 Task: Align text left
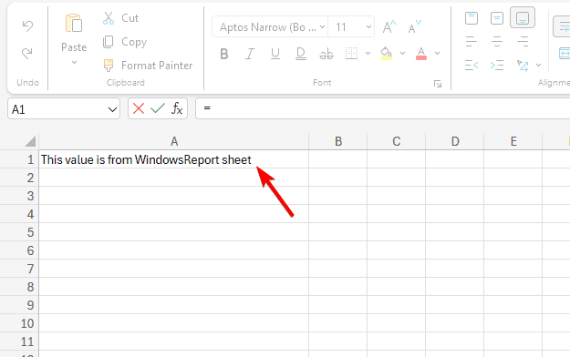[472, 41]
